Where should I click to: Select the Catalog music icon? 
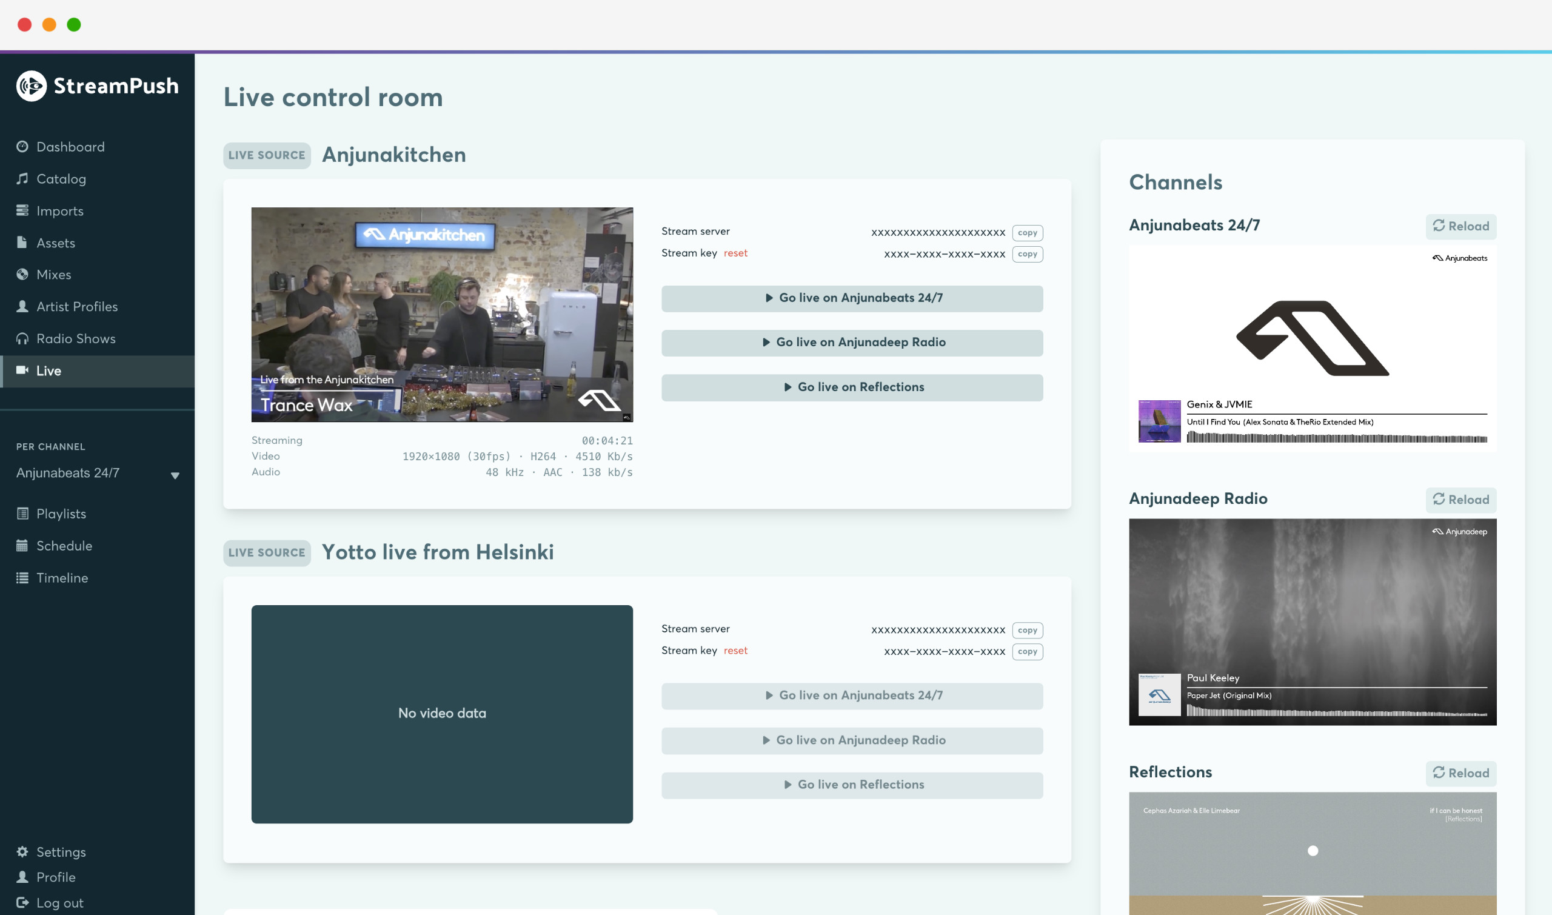click(22, 179)
